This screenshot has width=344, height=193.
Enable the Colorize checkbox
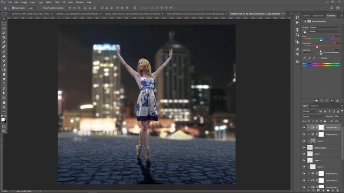coord(319,58)
